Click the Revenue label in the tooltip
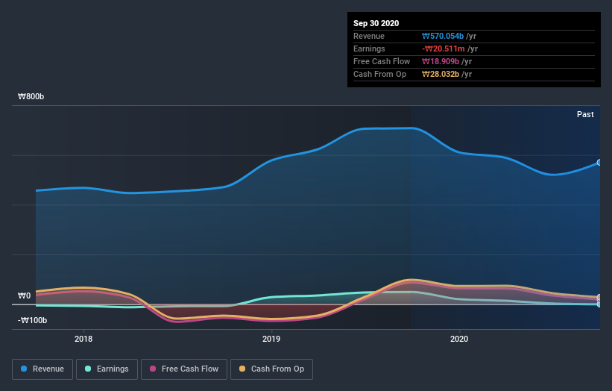The width and height of the screenshot is (612, 391). point(369,36)
